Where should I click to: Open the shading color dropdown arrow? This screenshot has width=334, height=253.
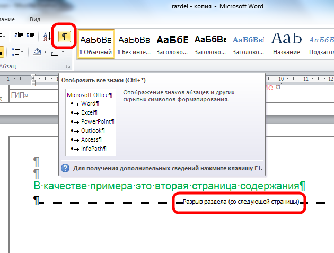pos(46,52)
